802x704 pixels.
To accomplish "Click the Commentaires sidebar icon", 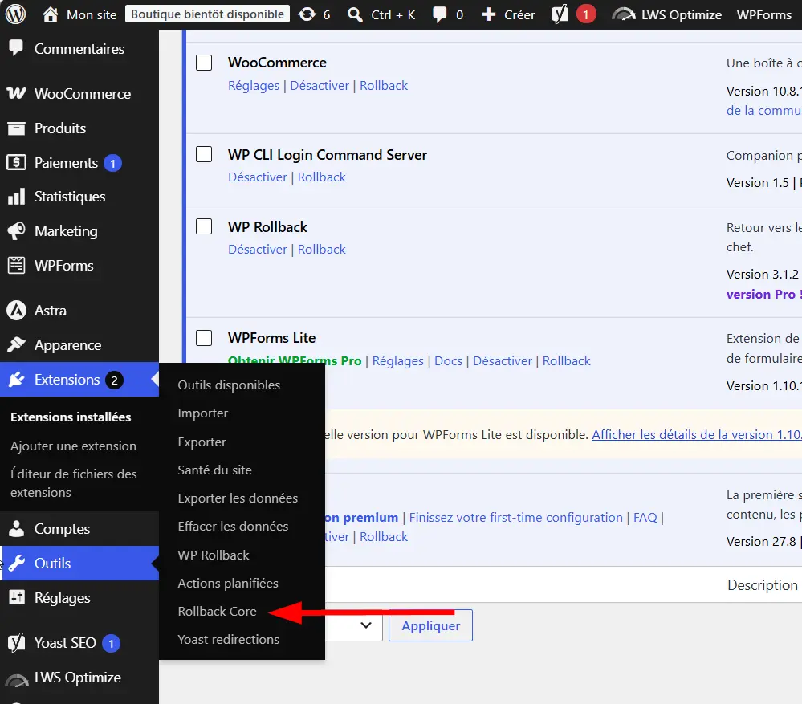I will click(x=16, y=48).
